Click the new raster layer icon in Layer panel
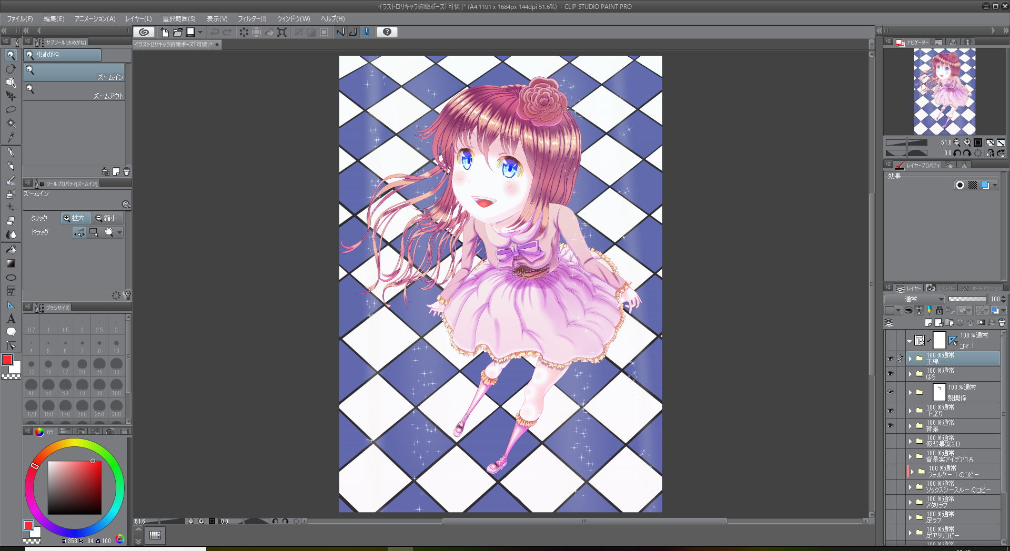 [928, 322]
